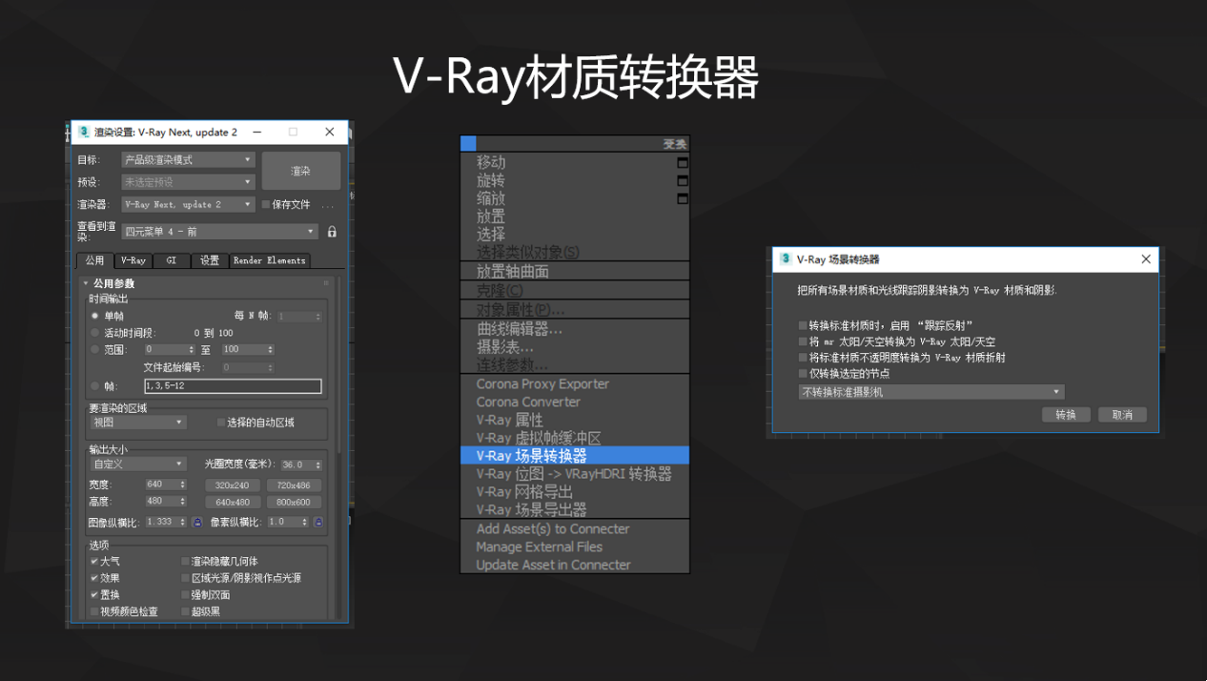Click the 取消 button

(1122, 415)
